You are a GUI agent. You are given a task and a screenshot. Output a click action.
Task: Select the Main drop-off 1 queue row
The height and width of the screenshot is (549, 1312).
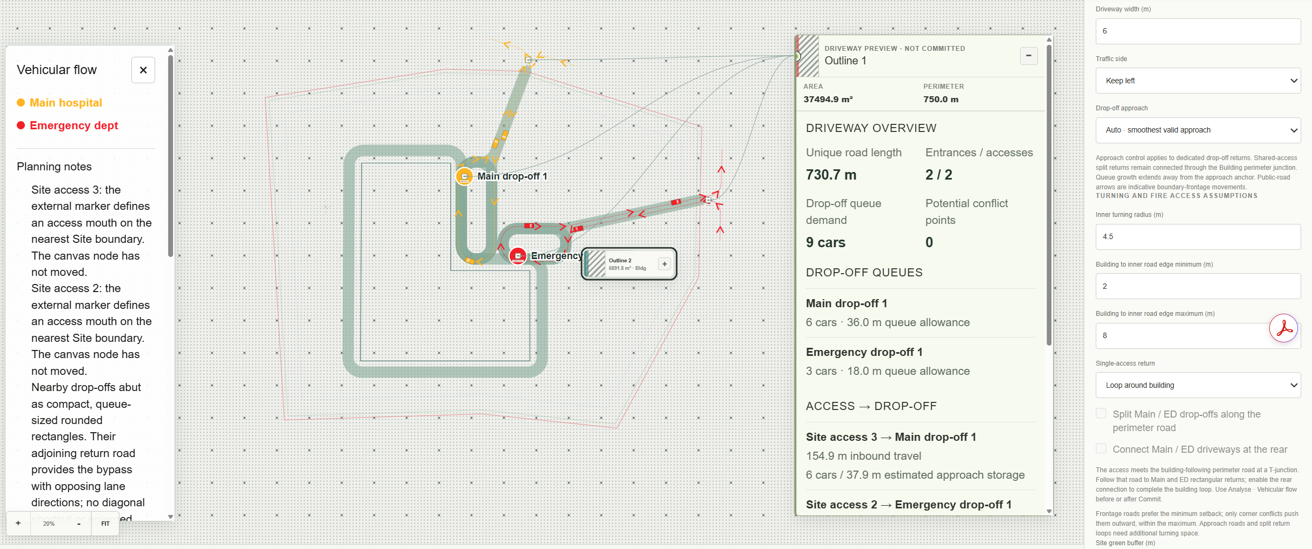pyautogui.click(x=920, y=313)
